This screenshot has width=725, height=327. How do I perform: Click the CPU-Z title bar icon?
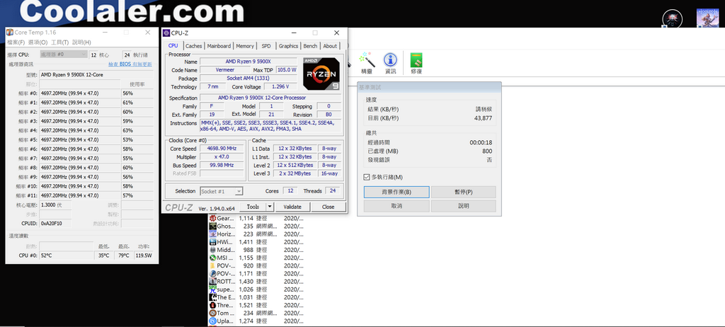coord(166,33)
